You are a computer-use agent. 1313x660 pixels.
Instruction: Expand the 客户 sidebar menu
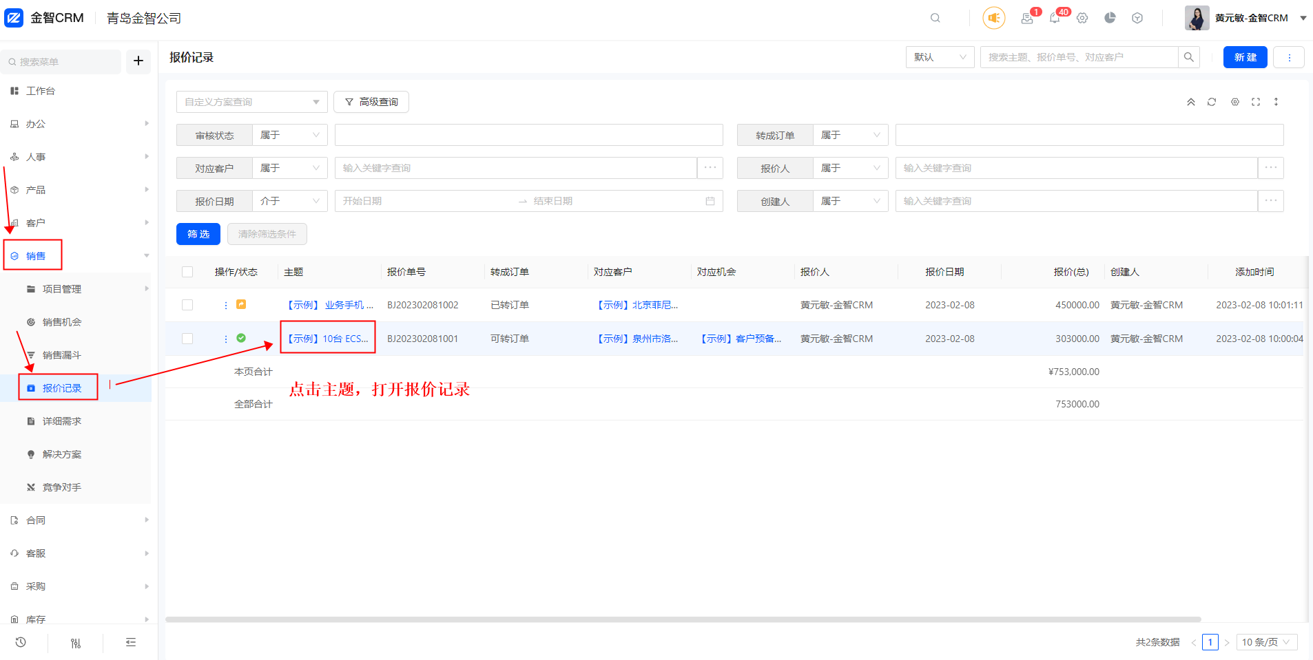76,223
